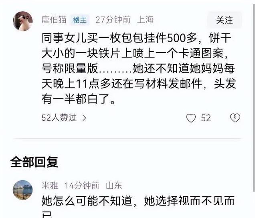Select the 山东 location label on reply
255x218 pixels.
click(x=114, y=185)
